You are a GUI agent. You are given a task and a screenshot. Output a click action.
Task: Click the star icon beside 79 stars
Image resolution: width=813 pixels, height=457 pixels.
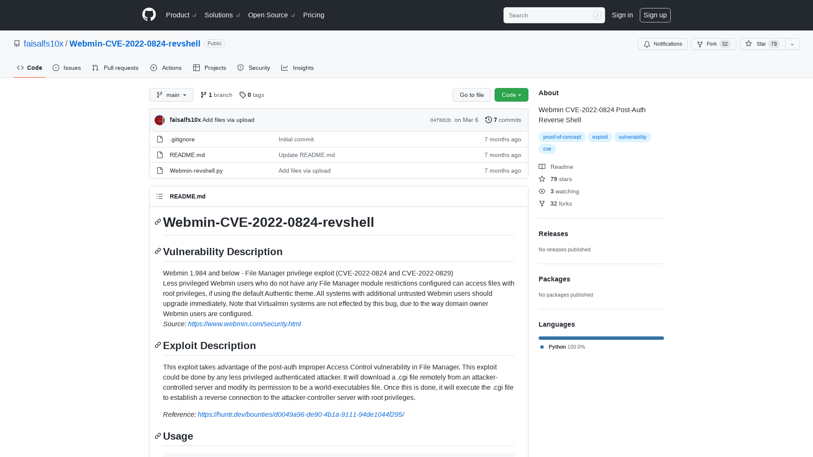[542, 179]
